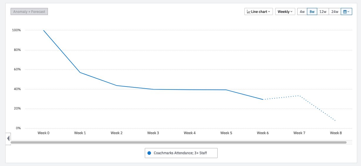The height and width of the screenshot is (166, 361).
Task: Click the Week 7 axis label
Action: pos(299,133)
